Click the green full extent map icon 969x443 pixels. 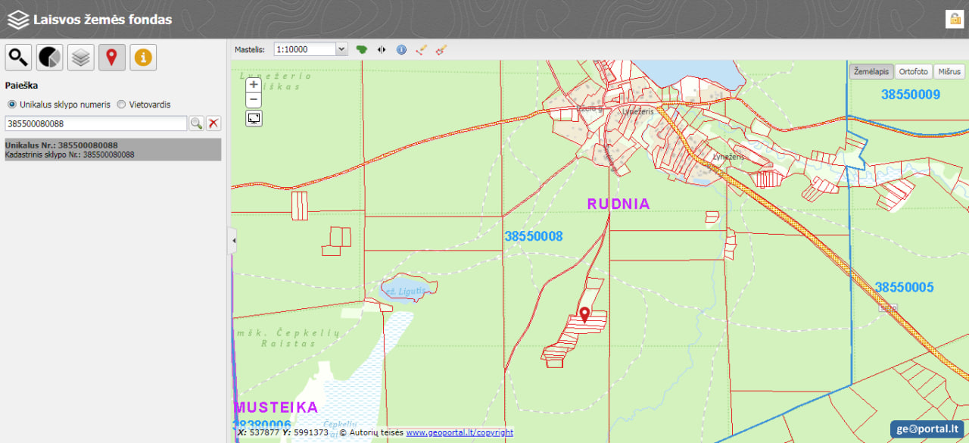click(x=362, y=49)
